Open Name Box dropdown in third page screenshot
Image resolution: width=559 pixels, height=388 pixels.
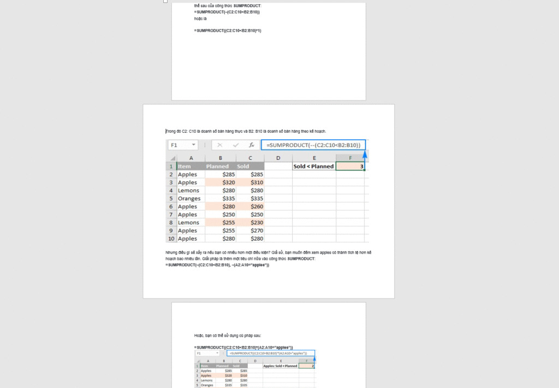(x=218, y=354)
